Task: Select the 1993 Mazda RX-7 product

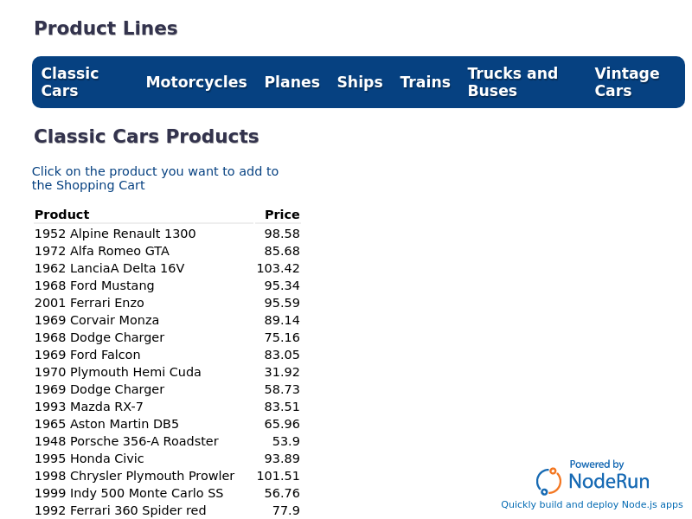Action: (x=167, y=407)
